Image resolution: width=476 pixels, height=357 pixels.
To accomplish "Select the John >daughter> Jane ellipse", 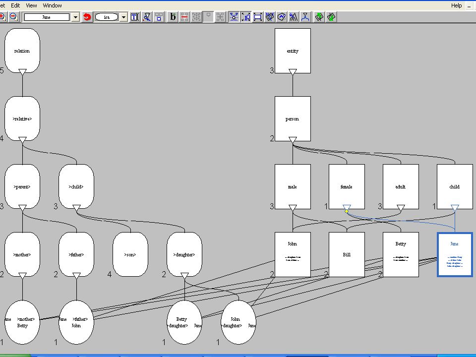I will pos(238,322).
